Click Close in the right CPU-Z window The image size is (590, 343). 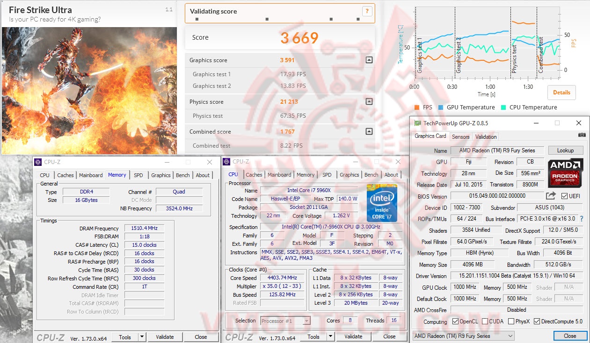click(389, 336)
